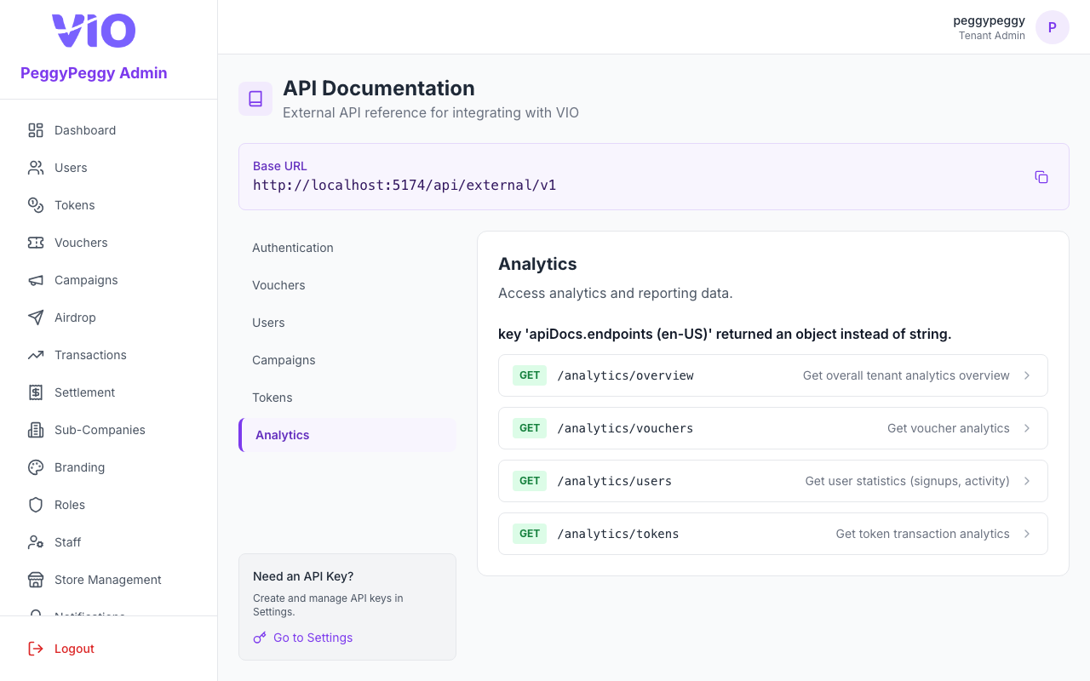The image size is (1090, 681).
Task: Click the PeggyPeggy Admin title
Action: point(94,73)
